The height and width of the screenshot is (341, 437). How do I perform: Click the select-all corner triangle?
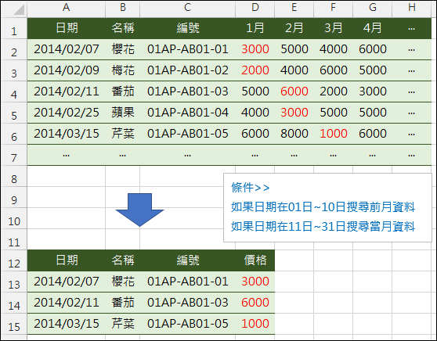coord(19,9)
